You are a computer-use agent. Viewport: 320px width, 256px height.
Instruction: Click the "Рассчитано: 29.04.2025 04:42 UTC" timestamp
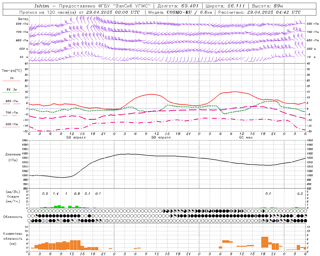tap(259, 12)
